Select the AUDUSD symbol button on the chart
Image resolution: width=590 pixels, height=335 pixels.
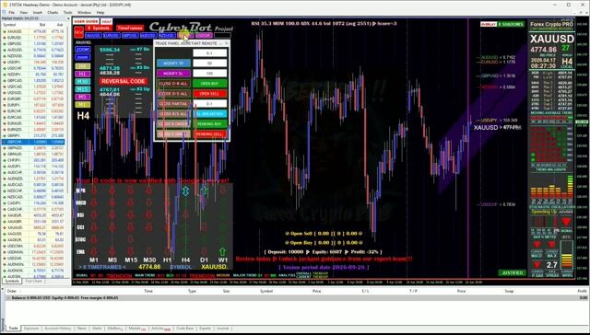pyautogui.click(x=148, y=35)
